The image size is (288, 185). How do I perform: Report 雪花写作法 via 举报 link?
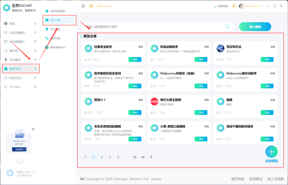[x=273, y=47]
